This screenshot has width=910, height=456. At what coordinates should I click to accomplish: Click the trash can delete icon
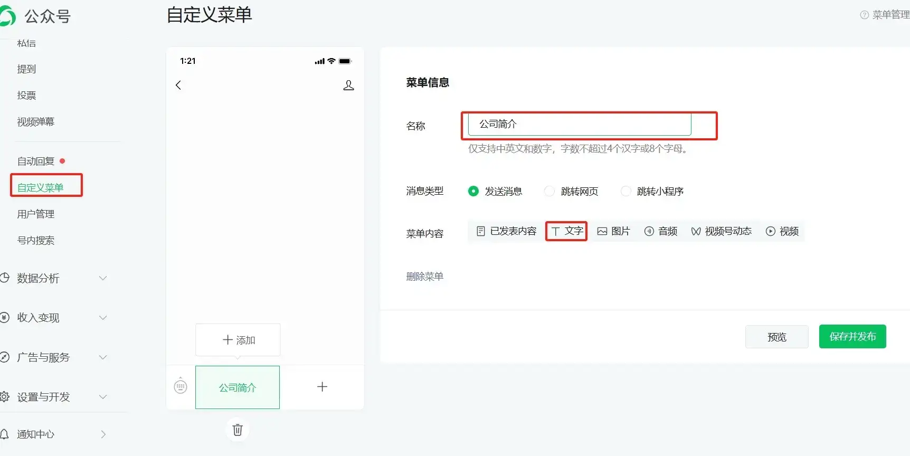click(238, 430)
